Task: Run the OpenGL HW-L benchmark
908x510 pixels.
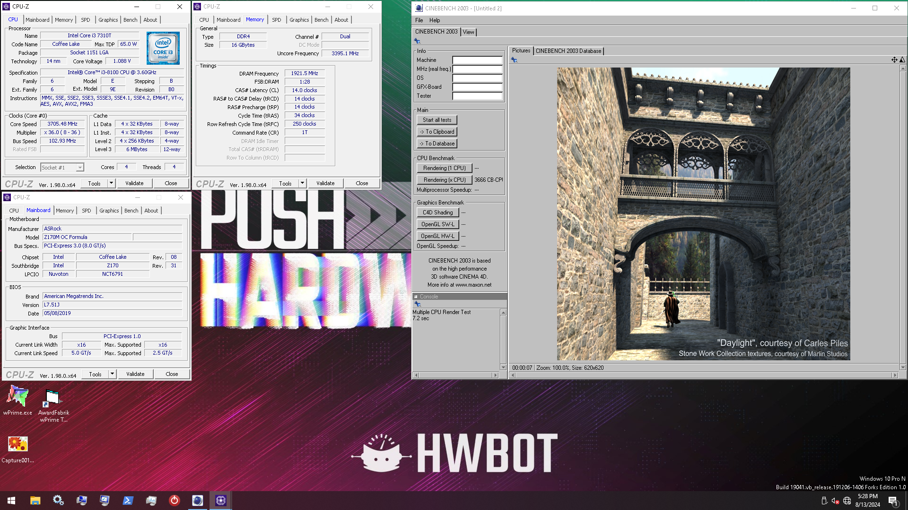Action: [x=438, y=236]
